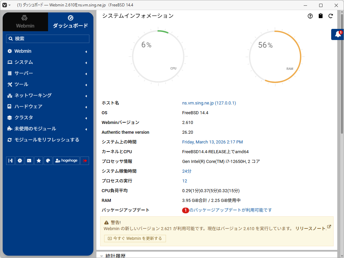Click the RAM usage gauge
This screenshot has height=258, width=344.
point(275,56)
